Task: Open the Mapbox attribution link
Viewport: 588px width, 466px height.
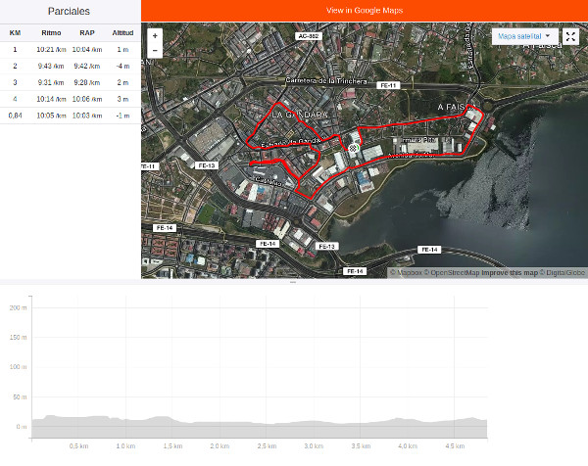Action: click(407, 273)
